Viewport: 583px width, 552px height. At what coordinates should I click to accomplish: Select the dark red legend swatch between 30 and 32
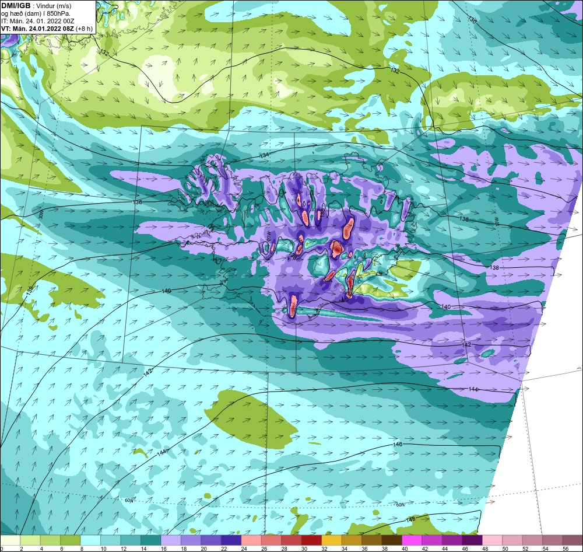point(311,540)
